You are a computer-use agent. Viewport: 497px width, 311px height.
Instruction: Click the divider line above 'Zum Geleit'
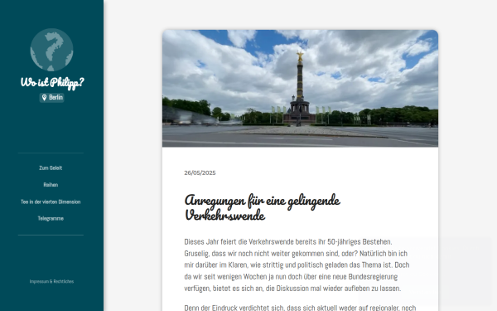point(51,153)
